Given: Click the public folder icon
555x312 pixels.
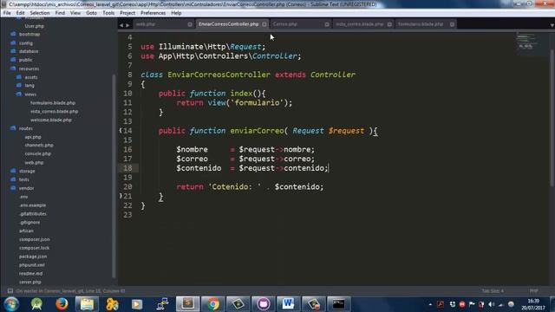Looking at the screenshot, I should point(13,60).
